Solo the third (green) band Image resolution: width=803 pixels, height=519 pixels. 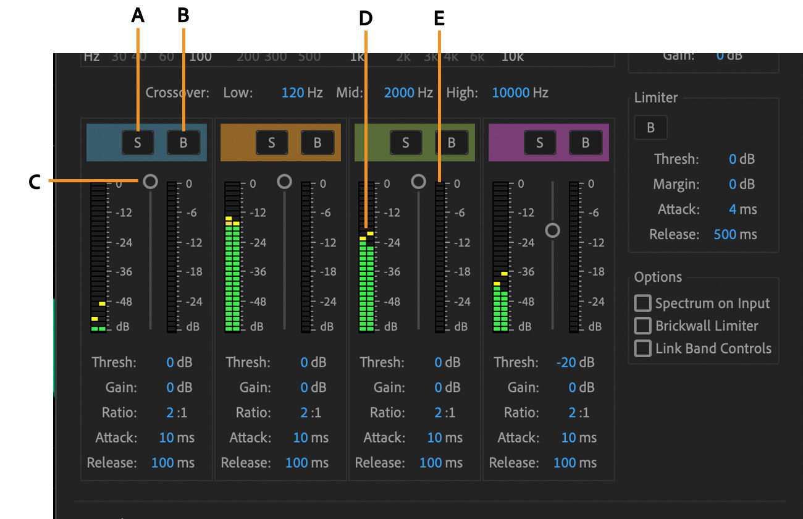tap(405, 141)
